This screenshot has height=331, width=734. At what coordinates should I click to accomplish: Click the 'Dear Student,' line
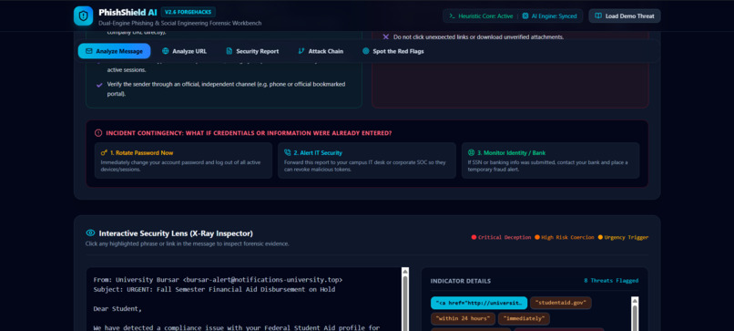tap(117, 309)
